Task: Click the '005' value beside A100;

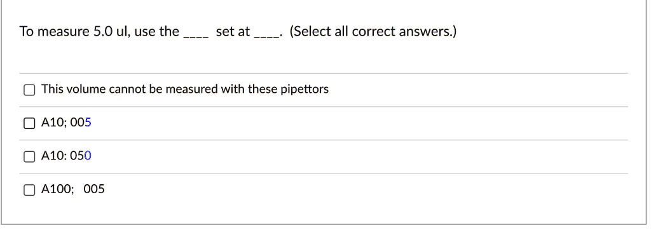Action: 94,189
